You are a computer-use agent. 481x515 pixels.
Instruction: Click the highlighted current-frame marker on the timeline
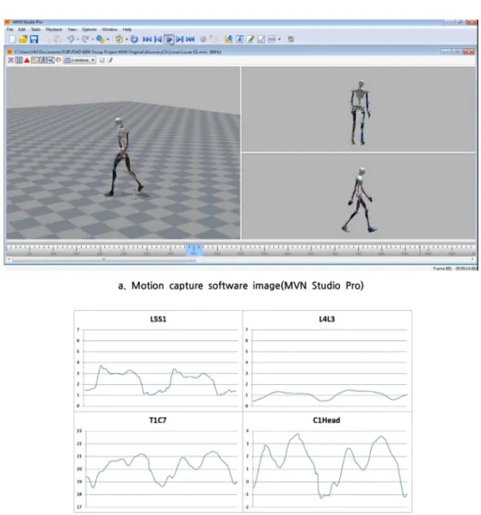tap(194, 251)
